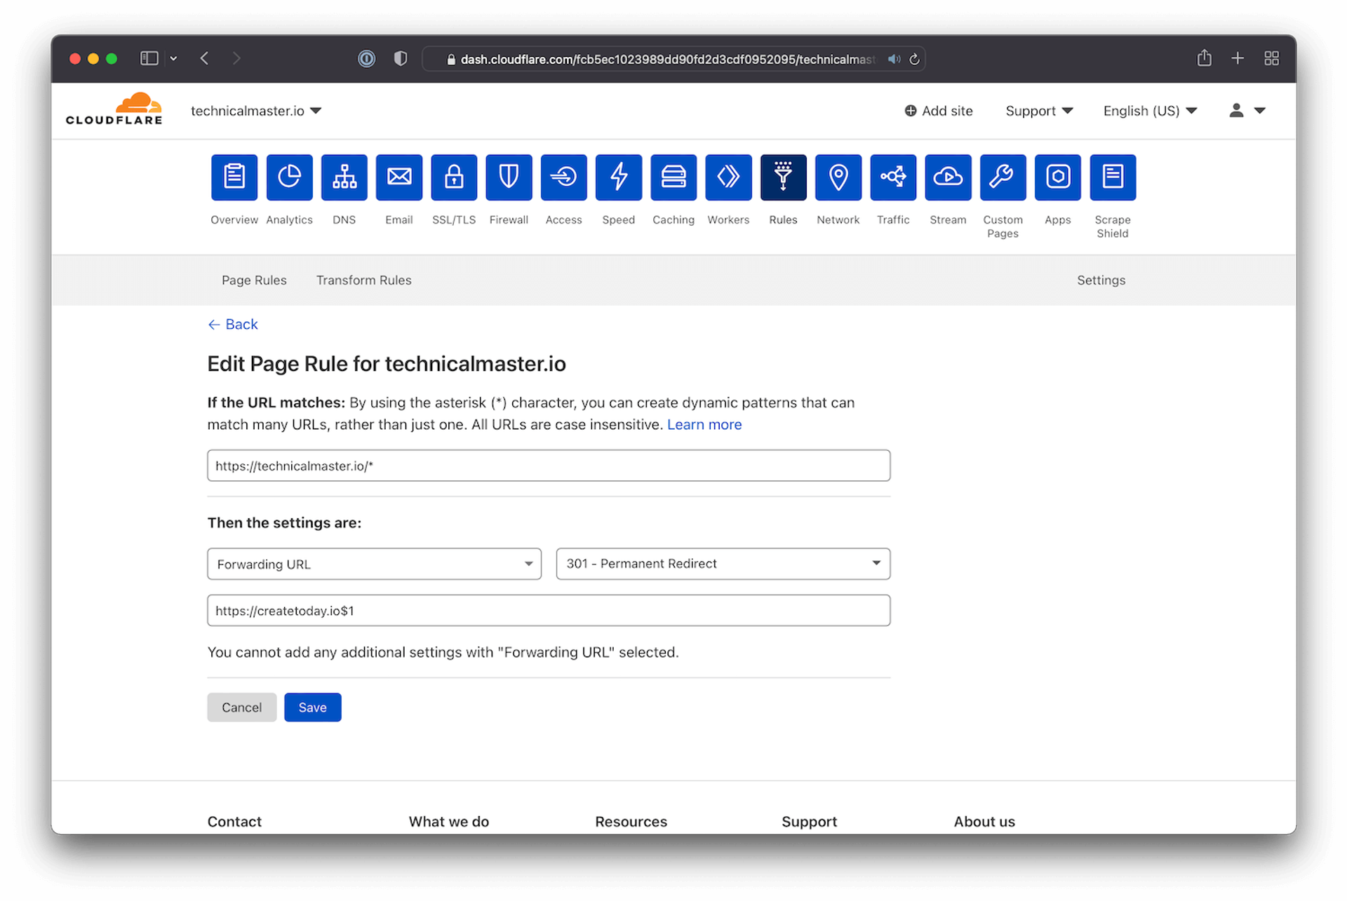Mute the tab audio speaker icon
Image resolution: width=1347 pixels, height=901 pixels.
pyautogui.click(x=893, y=60)
